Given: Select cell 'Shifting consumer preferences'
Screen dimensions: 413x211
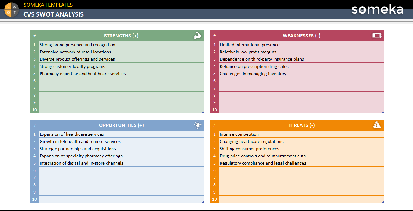Looking at the screenshot, I should pos(301,149).
